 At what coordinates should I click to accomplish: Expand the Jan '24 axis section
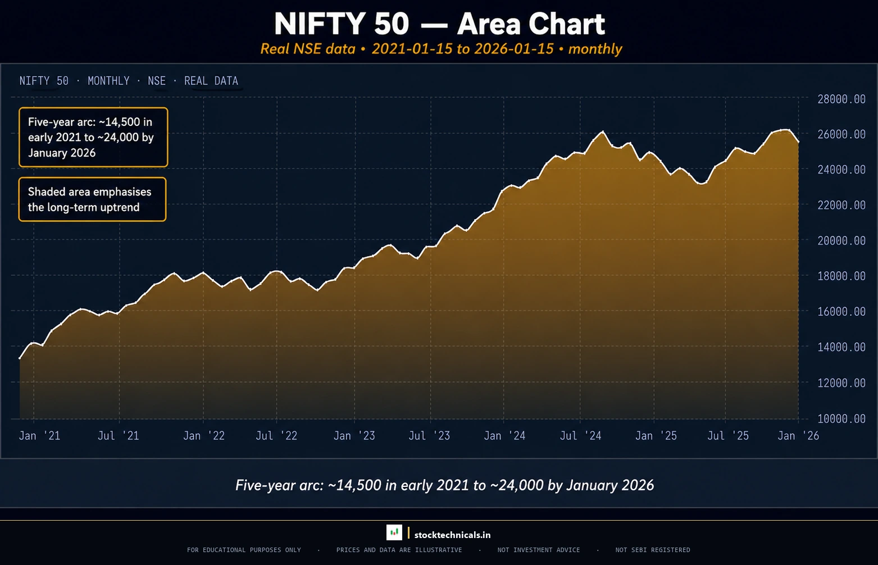coord(504,435)
